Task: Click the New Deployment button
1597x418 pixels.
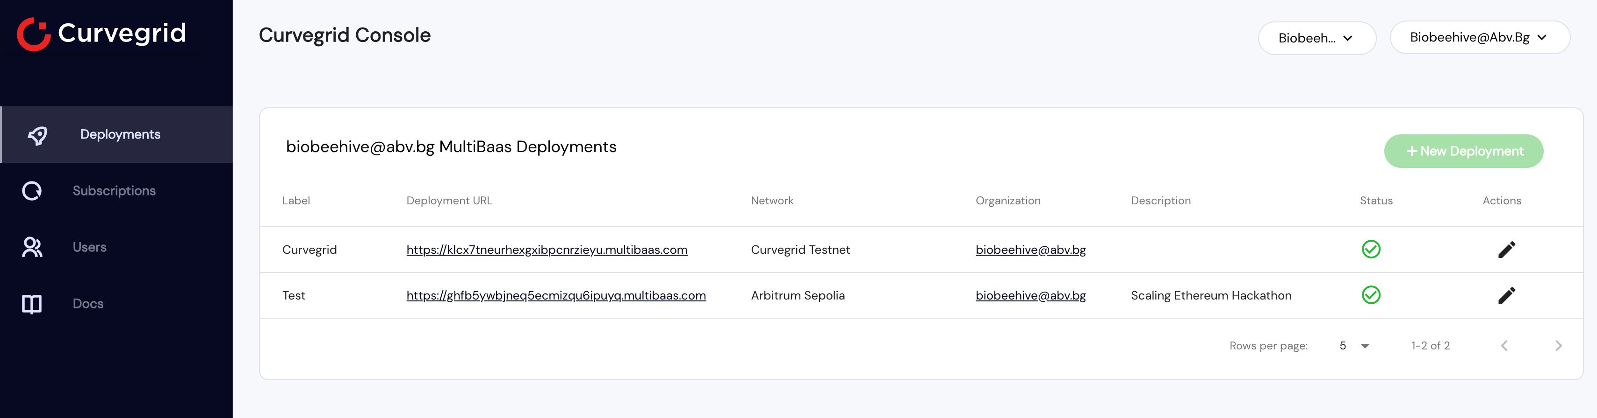Action: pyautogui.click(x=1463, y=152)
